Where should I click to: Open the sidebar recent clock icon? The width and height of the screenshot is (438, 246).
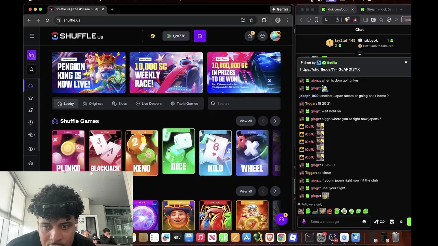click(30, 122)
